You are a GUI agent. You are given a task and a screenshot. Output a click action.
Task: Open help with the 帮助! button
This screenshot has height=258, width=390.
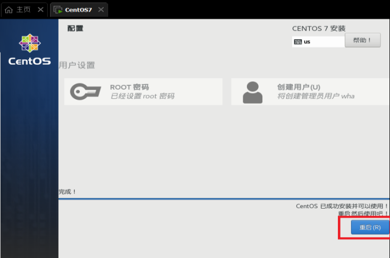coord(363,40)
